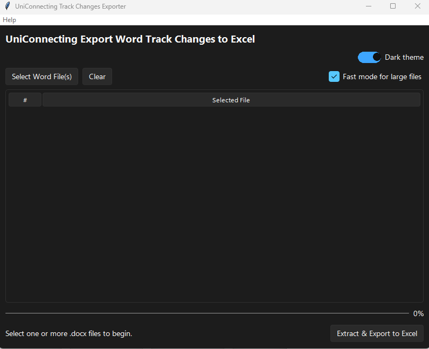Click the status message about .docx files
This screenshot has width=429, height=349.
pos(68,333)
